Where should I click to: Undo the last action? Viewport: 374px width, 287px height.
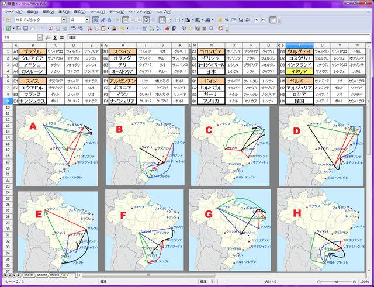click(x=123, y=29)
